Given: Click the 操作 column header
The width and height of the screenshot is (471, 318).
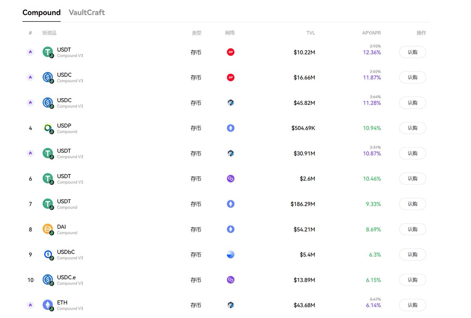Looking at the screenshot, I should pos(422,33).
